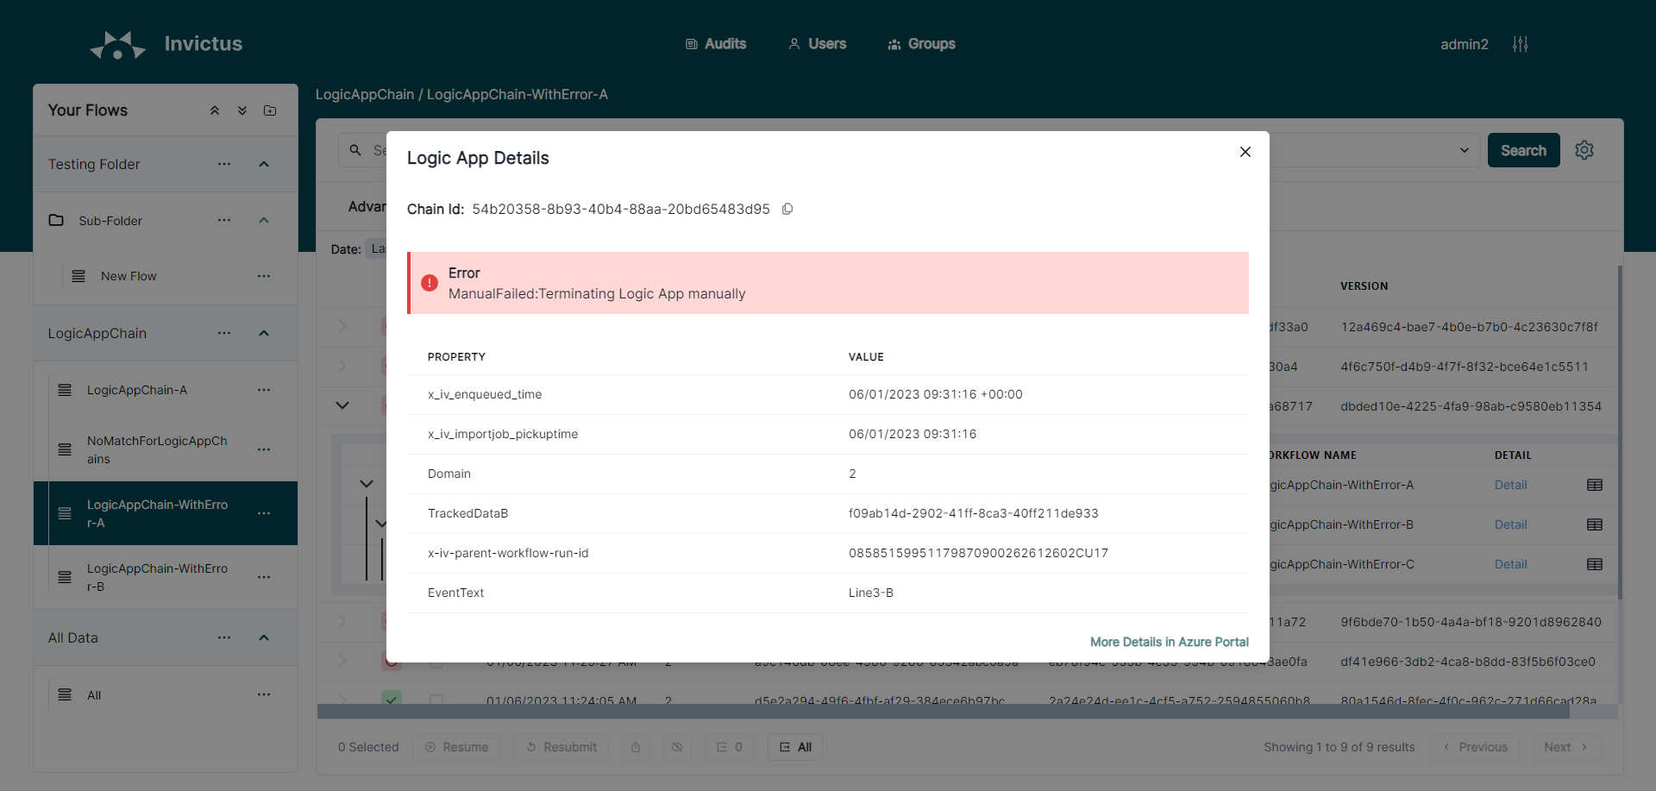Go to the Groups page

tap(921, 44)
